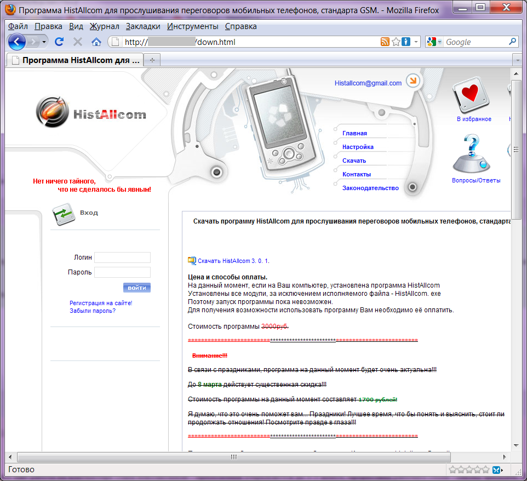
Task: Open the Настройка navigation link
Action: point(358,147)
